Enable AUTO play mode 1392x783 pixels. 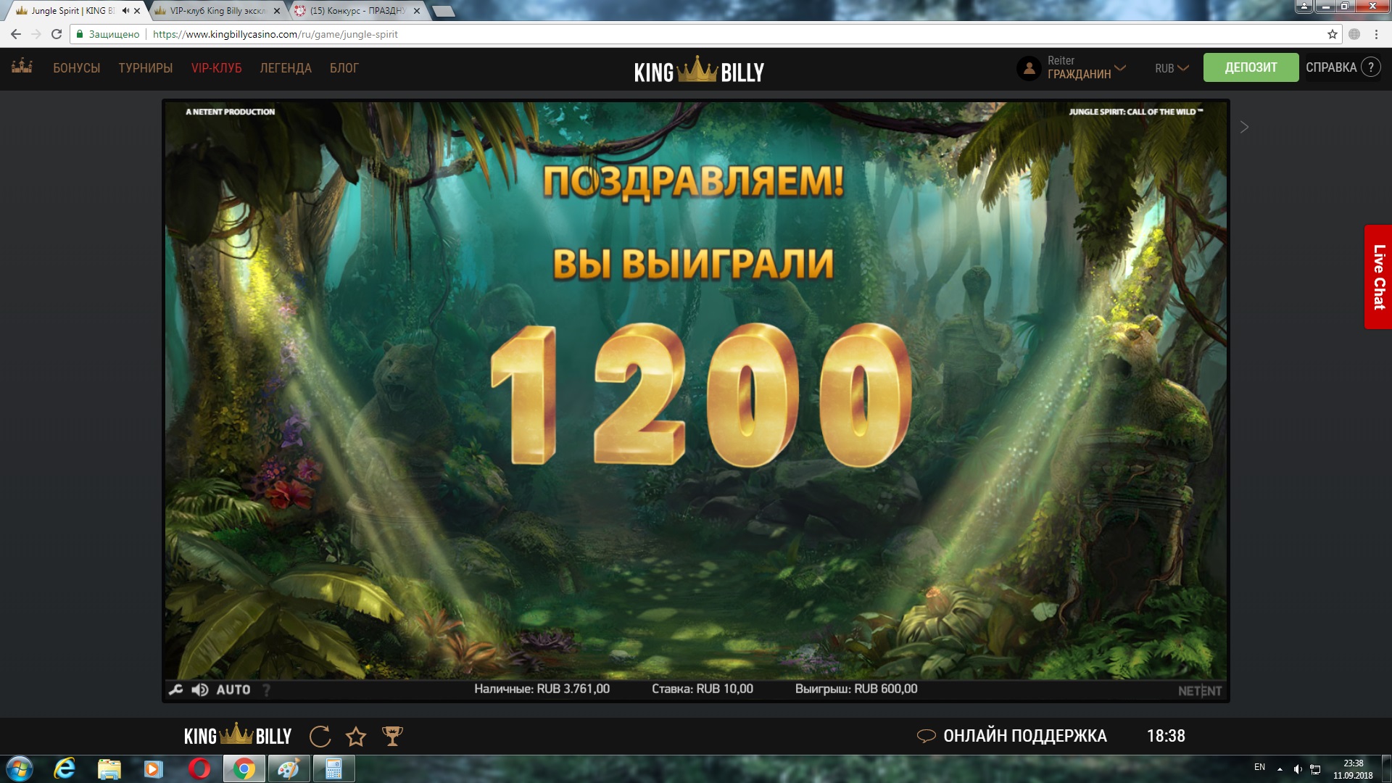pyautogui.click(x=233, y=689)
